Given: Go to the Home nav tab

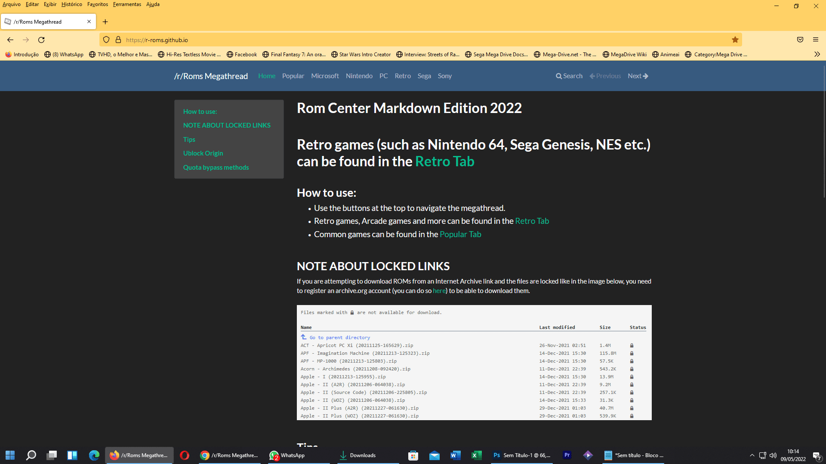Looking at the screenshot, I should (267, 76).
